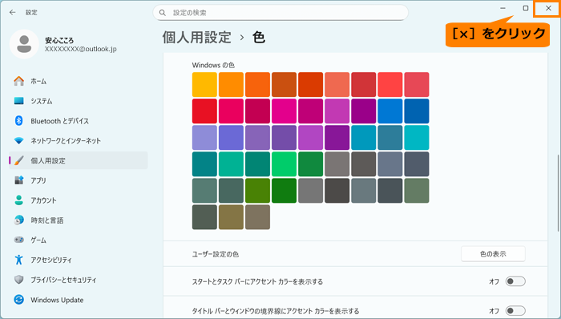This screenshot has height=319, width=561.
Task: Maximize the Settings window
Action: click(526, 8)
